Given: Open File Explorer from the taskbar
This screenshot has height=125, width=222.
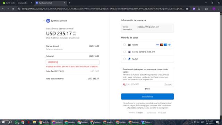Looking at the screenshot, I should tap(34, 122).
